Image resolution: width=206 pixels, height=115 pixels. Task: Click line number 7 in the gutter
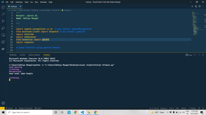tap(12, 29)
